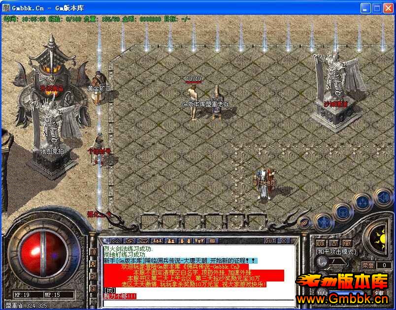Click the grid keypad chat toolbar icon
396x310 pixels.
coord(212,241)
